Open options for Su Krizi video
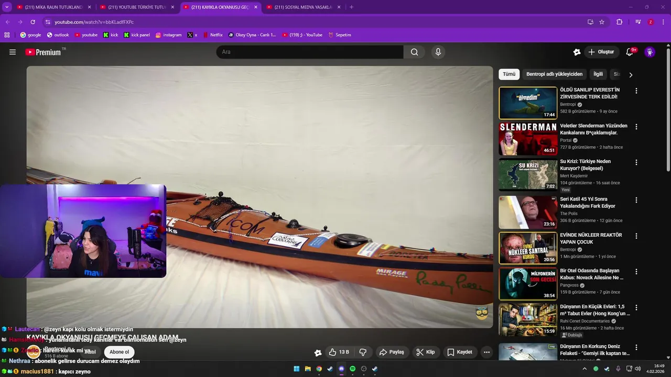 (x=636, y=162)
